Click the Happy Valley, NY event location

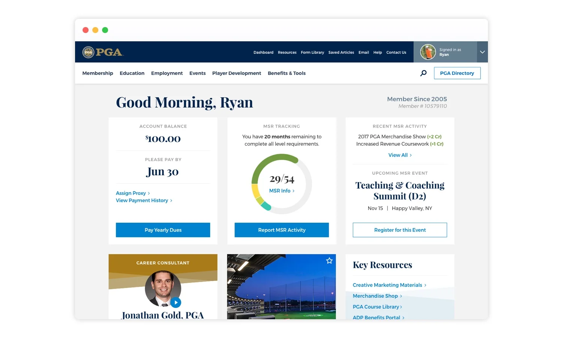pyautogui.click(x=412, y=208)
